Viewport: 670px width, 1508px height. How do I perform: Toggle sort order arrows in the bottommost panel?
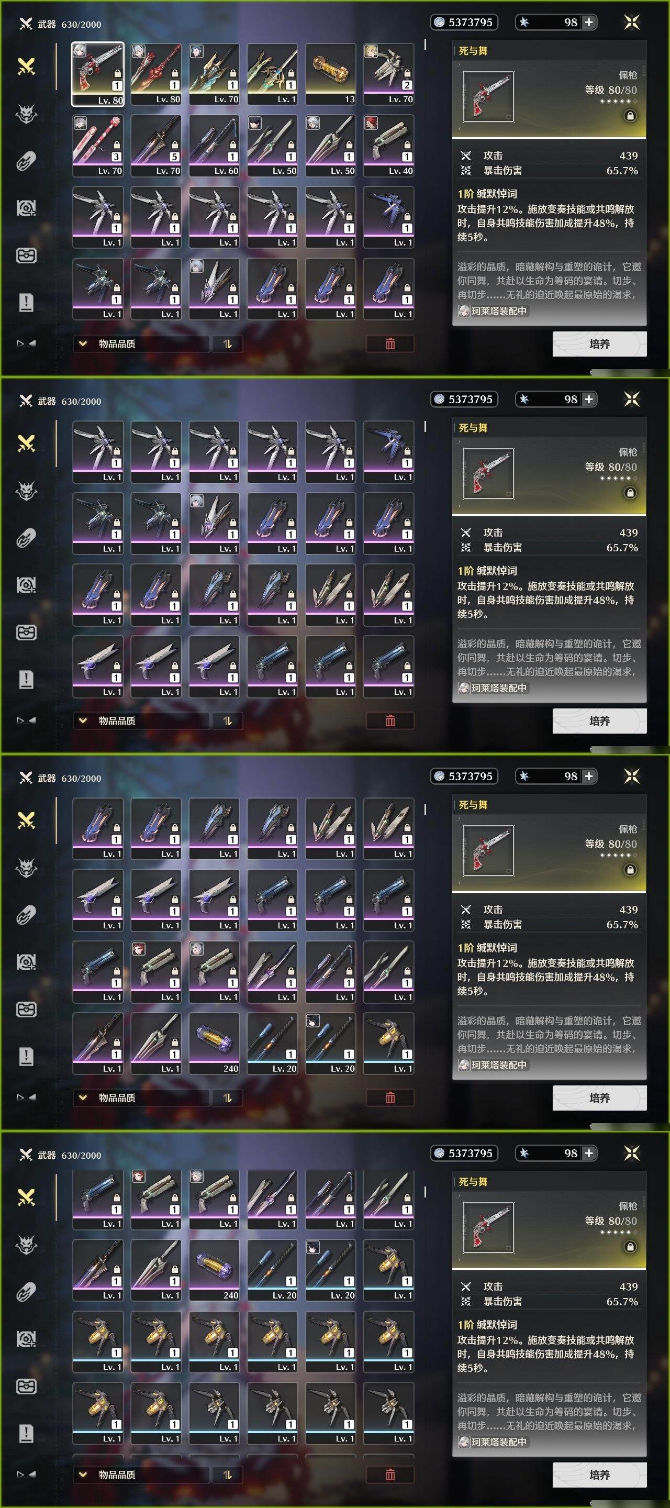(x=227, y=1474)
